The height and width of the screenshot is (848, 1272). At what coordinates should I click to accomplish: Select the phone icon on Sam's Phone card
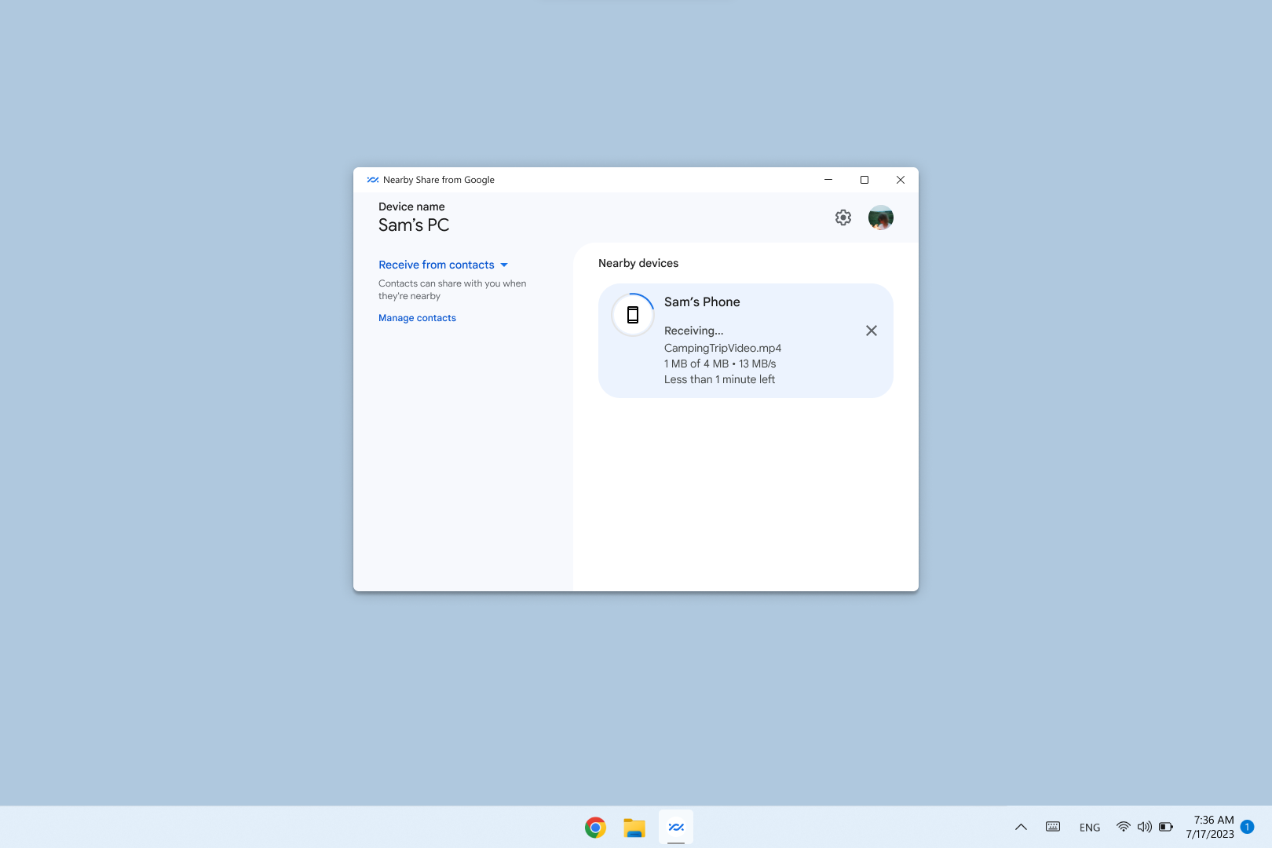pos(632,314)
